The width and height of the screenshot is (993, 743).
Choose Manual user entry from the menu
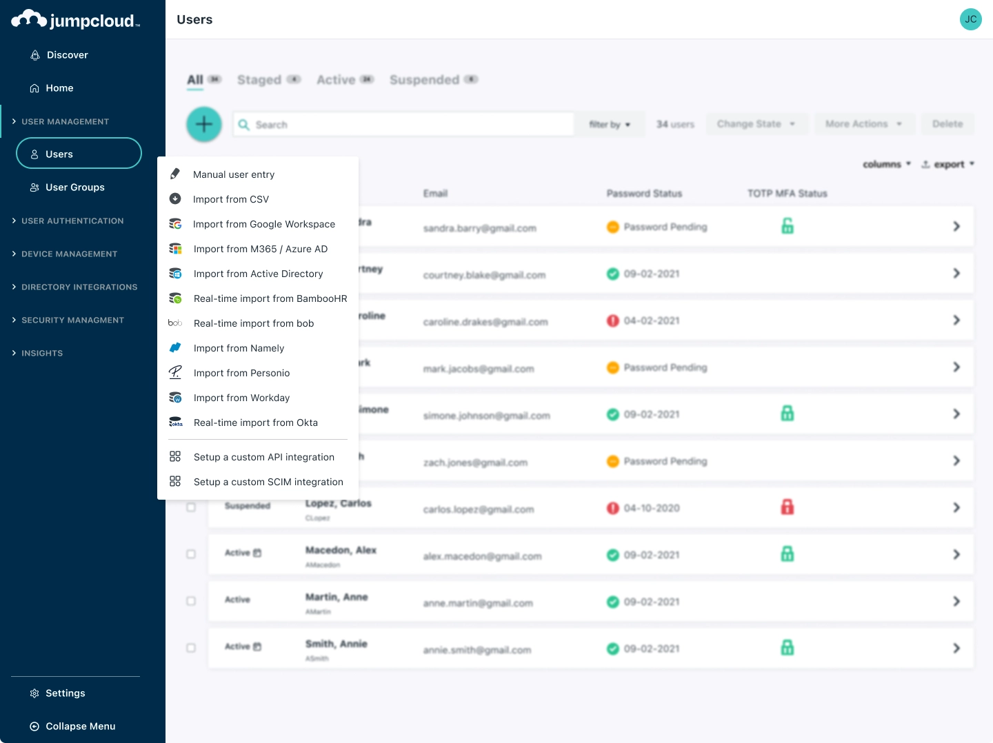coord(233,174)
